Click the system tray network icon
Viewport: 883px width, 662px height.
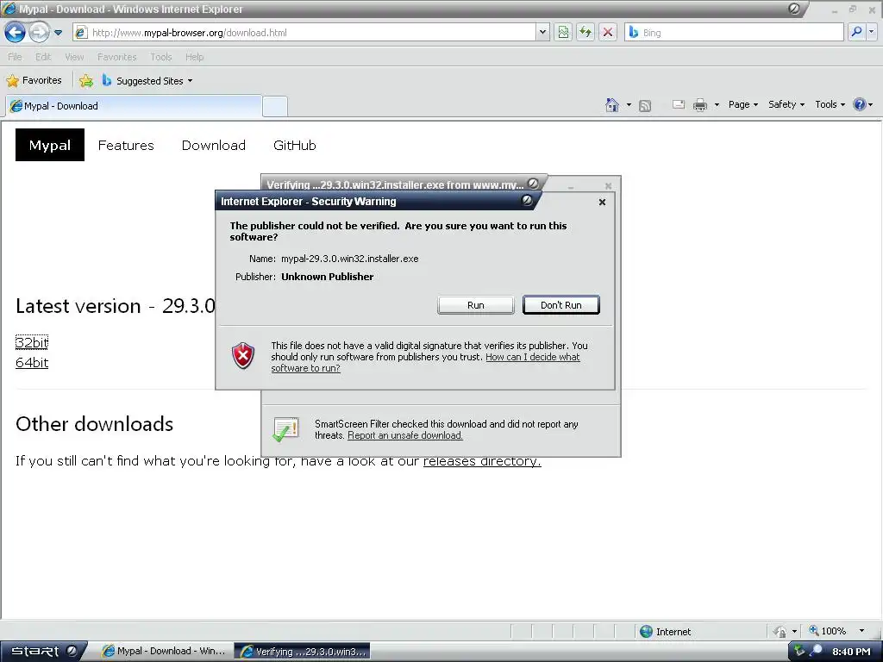[799, 652]
